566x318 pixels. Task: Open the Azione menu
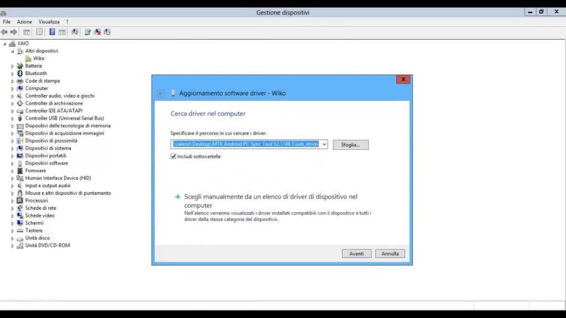click(24, 22)
